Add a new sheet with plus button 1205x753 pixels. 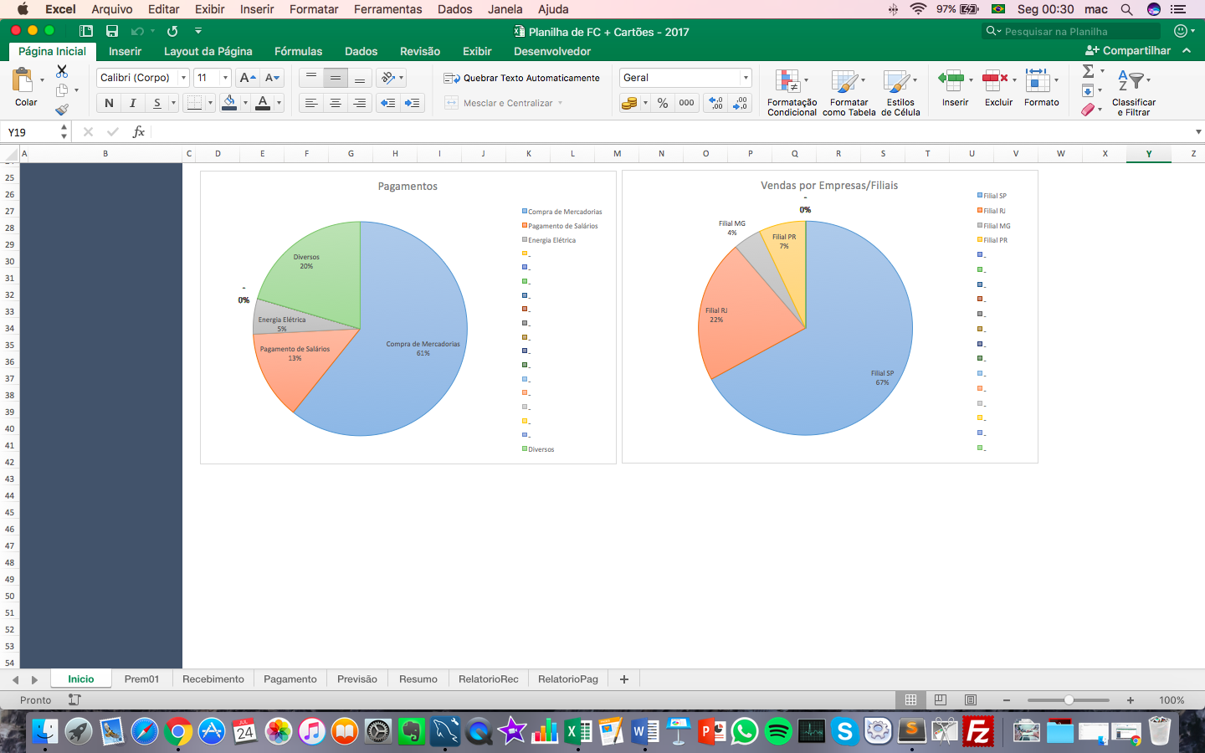(x=623, y=679)
